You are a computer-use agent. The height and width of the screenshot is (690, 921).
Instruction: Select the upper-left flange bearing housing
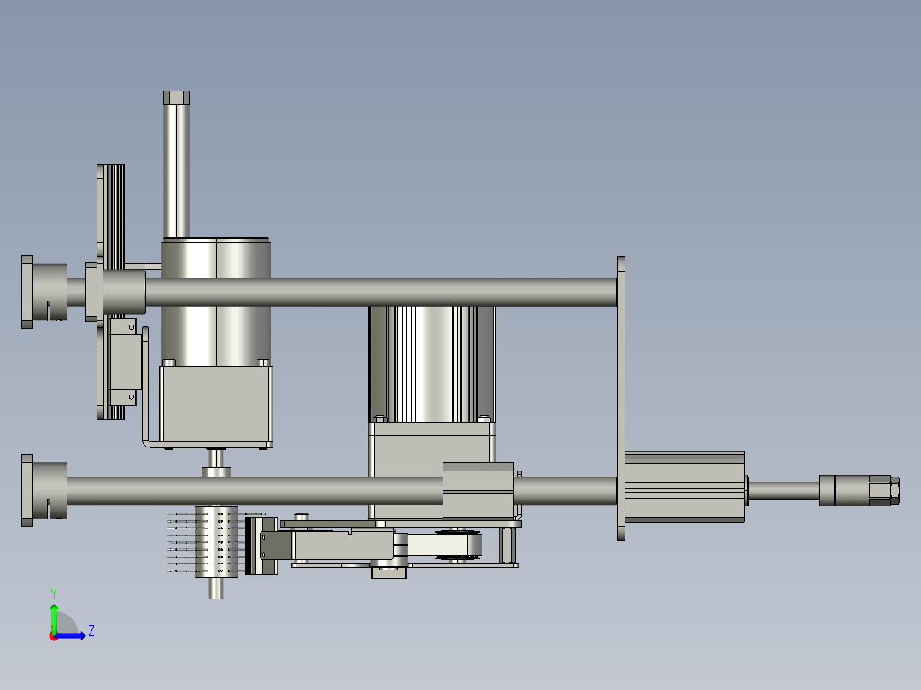(44, 292)
